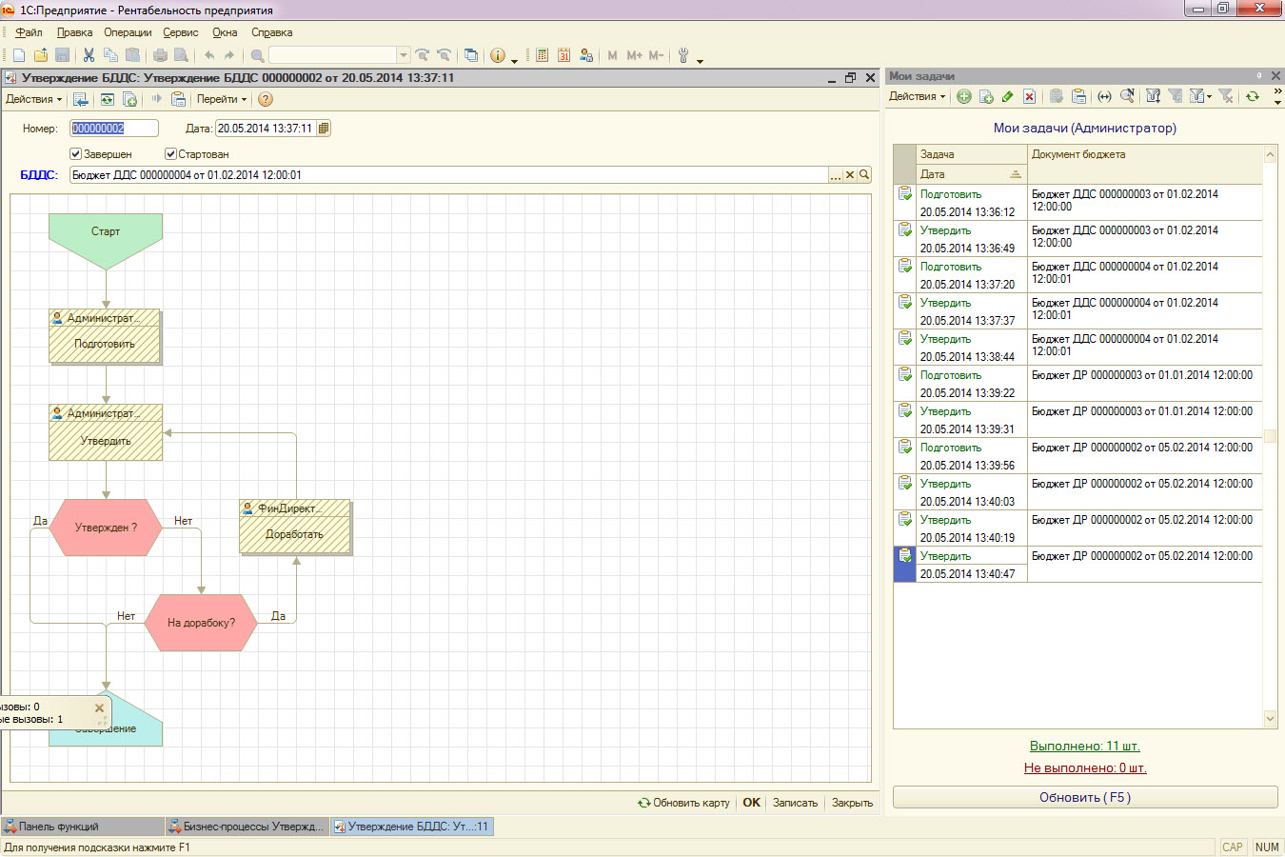Close the small calls popup tooltip

pyautogui.click(x=99, y=708)
